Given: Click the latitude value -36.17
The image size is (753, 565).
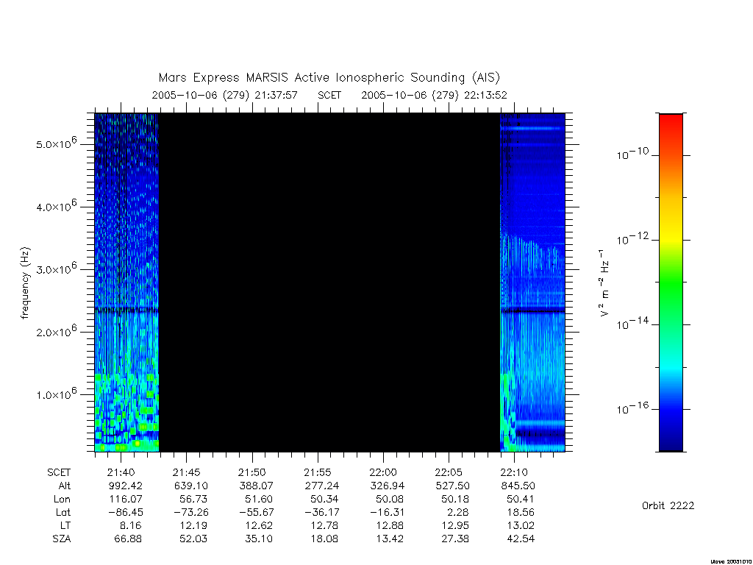Looking at the screenshot, I should pos(322,513).
